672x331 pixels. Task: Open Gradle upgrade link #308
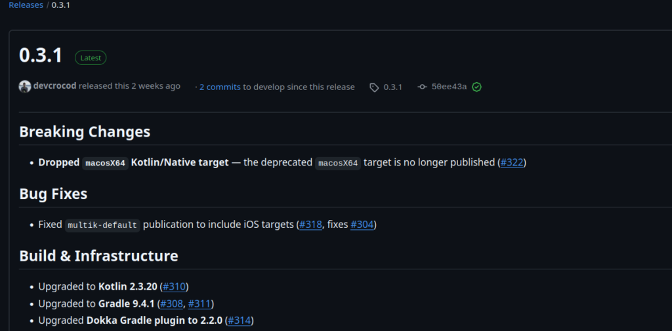pos(171,304)
